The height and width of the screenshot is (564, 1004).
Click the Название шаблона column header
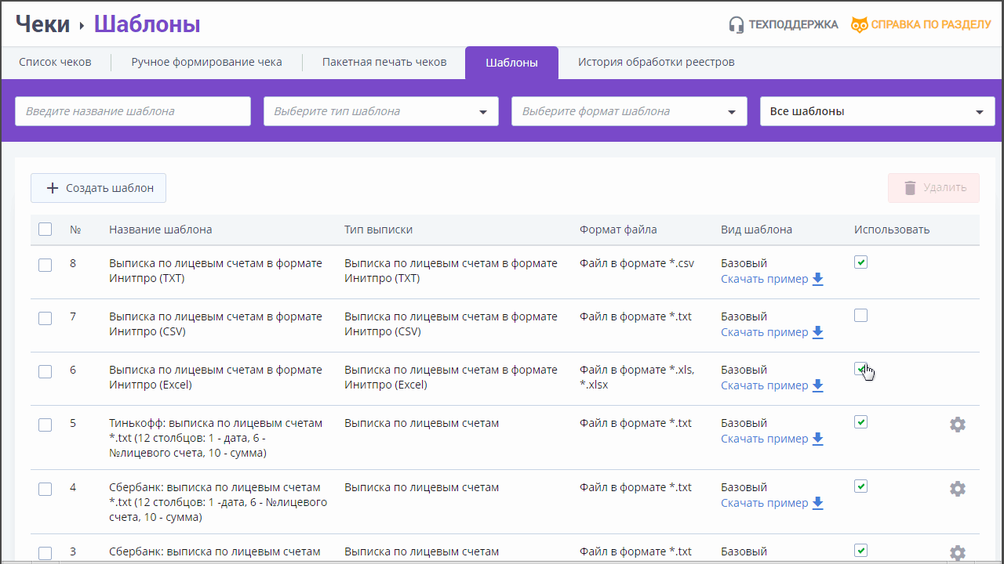point(160,230)
